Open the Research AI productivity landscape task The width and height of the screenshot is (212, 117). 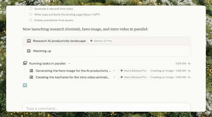tap(59, 41)
